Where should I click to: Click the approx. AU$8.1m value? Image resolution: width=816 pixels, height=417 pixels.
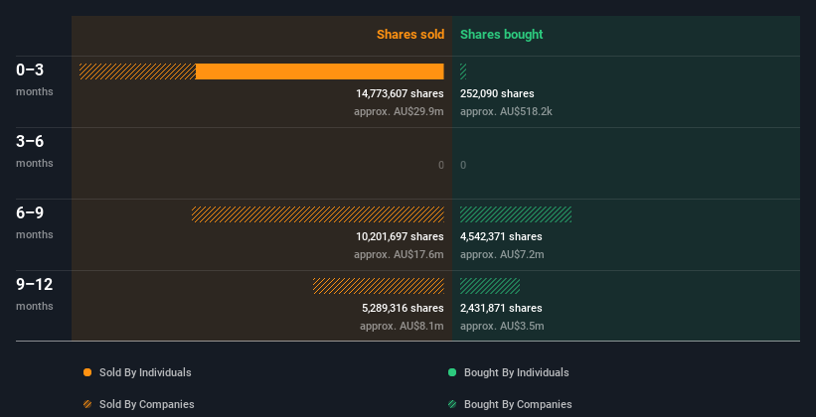click(402, 326)
